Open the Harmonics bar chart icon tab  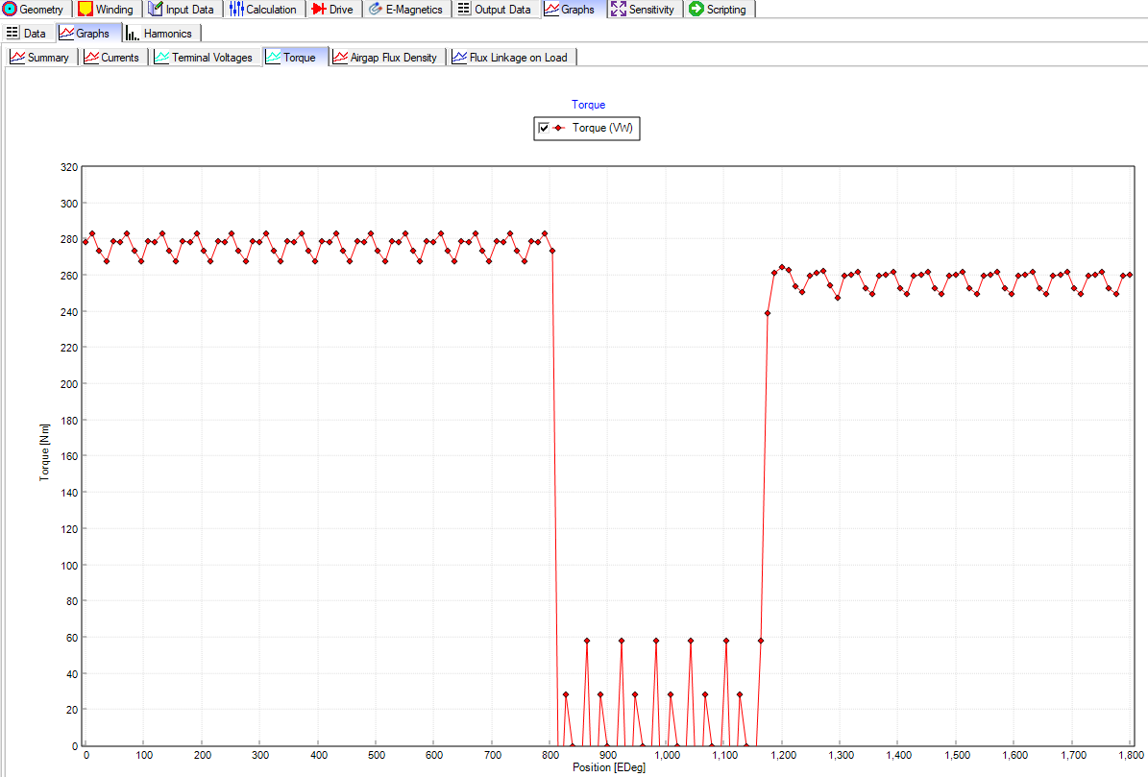pyautogui.click(x=132, y=34)
